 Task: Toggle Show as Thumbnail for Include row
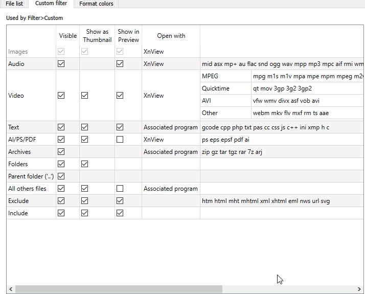pyautogui.click(x=85, y=213)
